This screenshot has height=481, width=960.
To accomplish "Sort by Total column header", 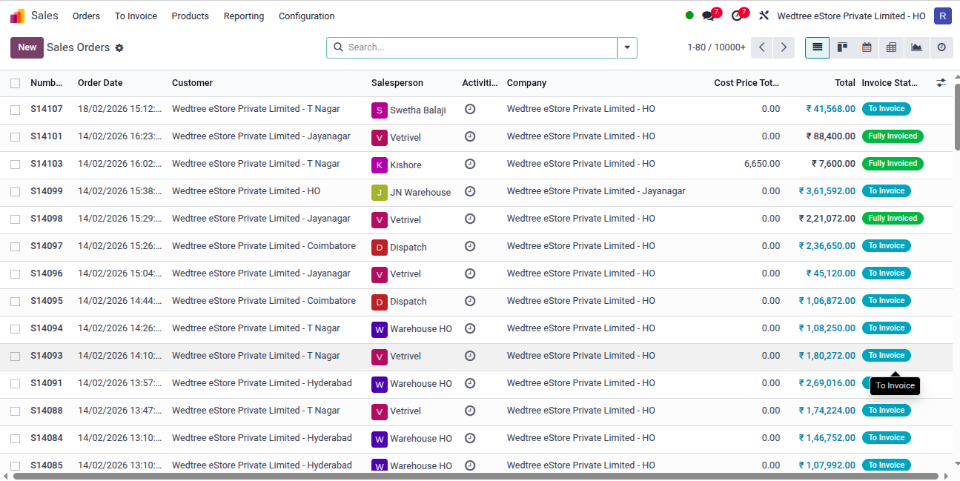I will 844,83.
